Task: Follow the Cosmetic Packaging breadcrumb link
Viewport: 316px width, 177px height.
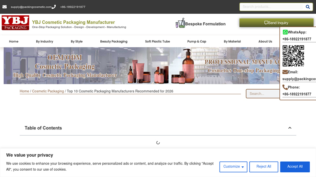Action: click(48, 91)
